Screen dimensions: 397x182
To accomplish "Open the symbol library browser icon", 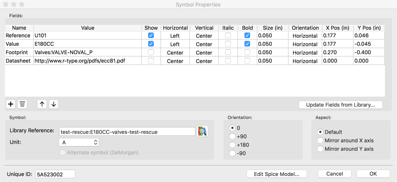I will pyautogui.click(x=202, y=131).
